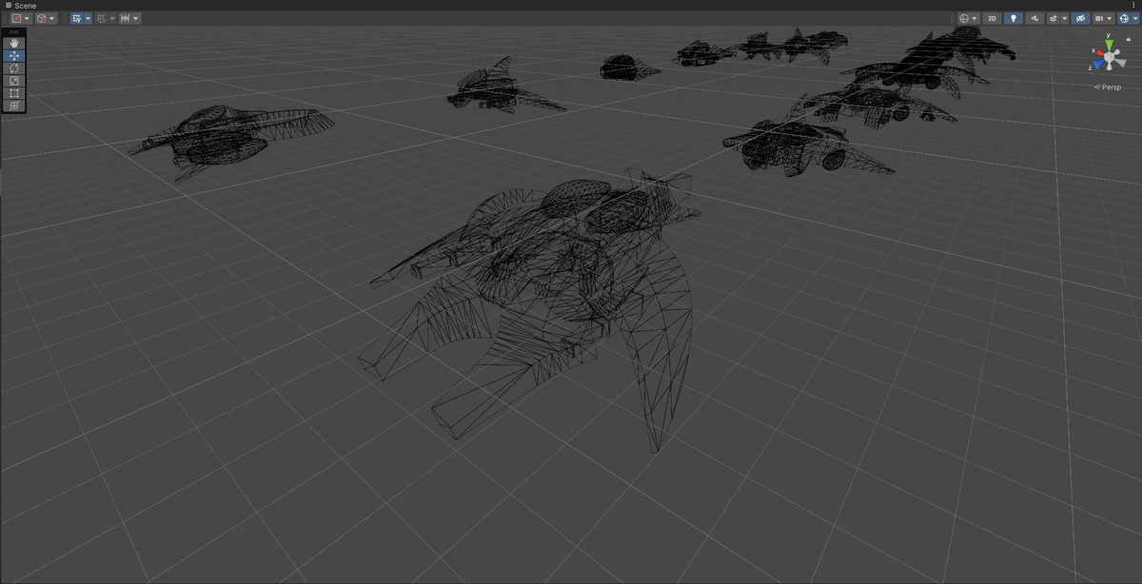Select the Rotate tool
Image resolution: width=1142 pixels, height=584 pixels.
tap(13, 68)
